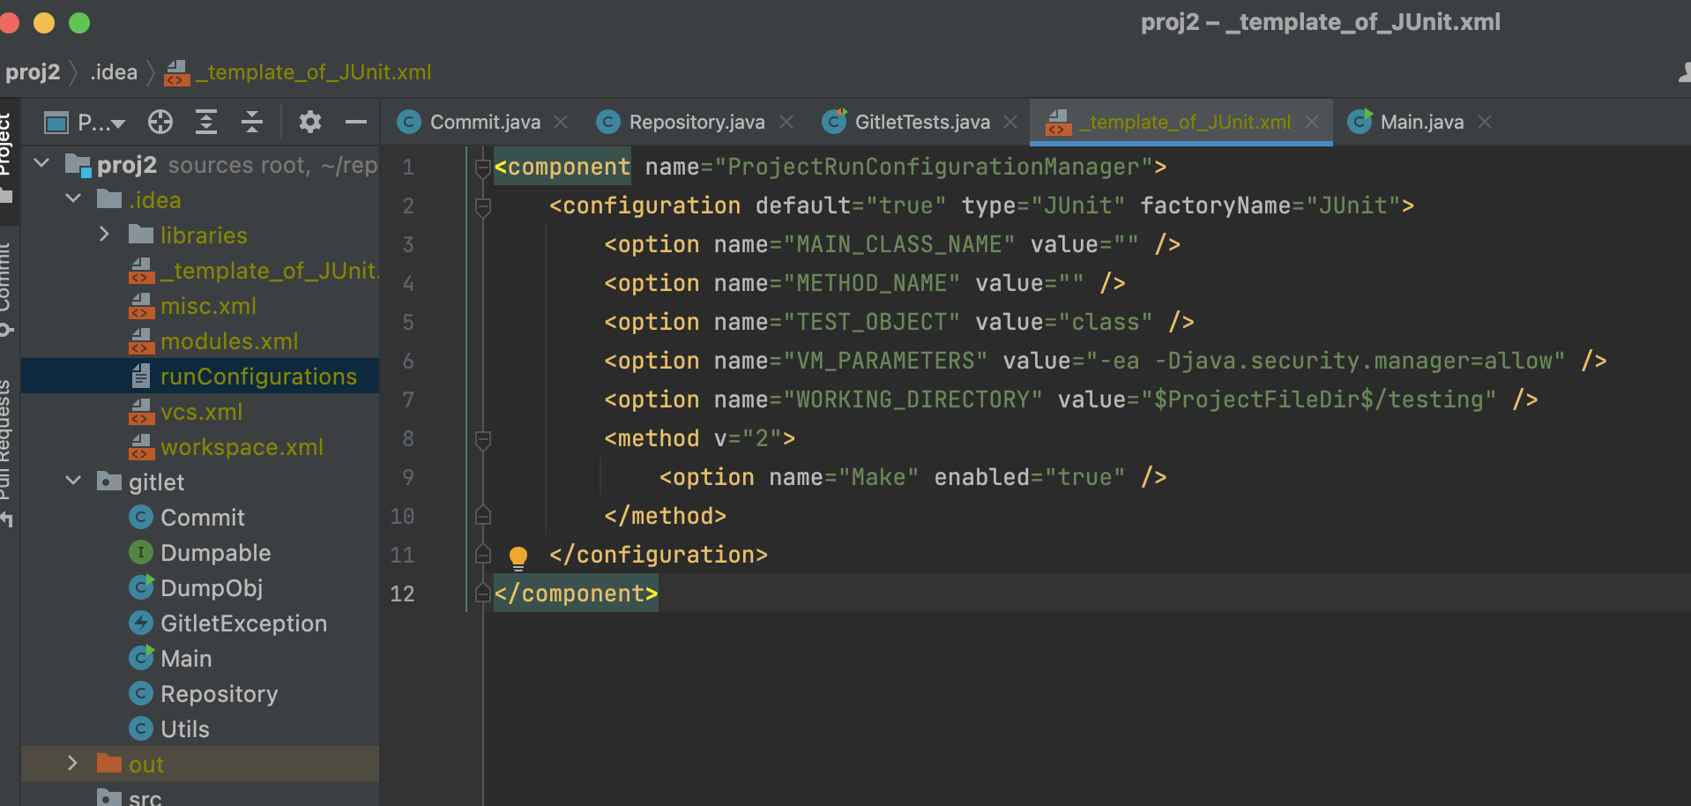Hide the Project panel with minus icon
1691x806 pixels.
(356, 122)
